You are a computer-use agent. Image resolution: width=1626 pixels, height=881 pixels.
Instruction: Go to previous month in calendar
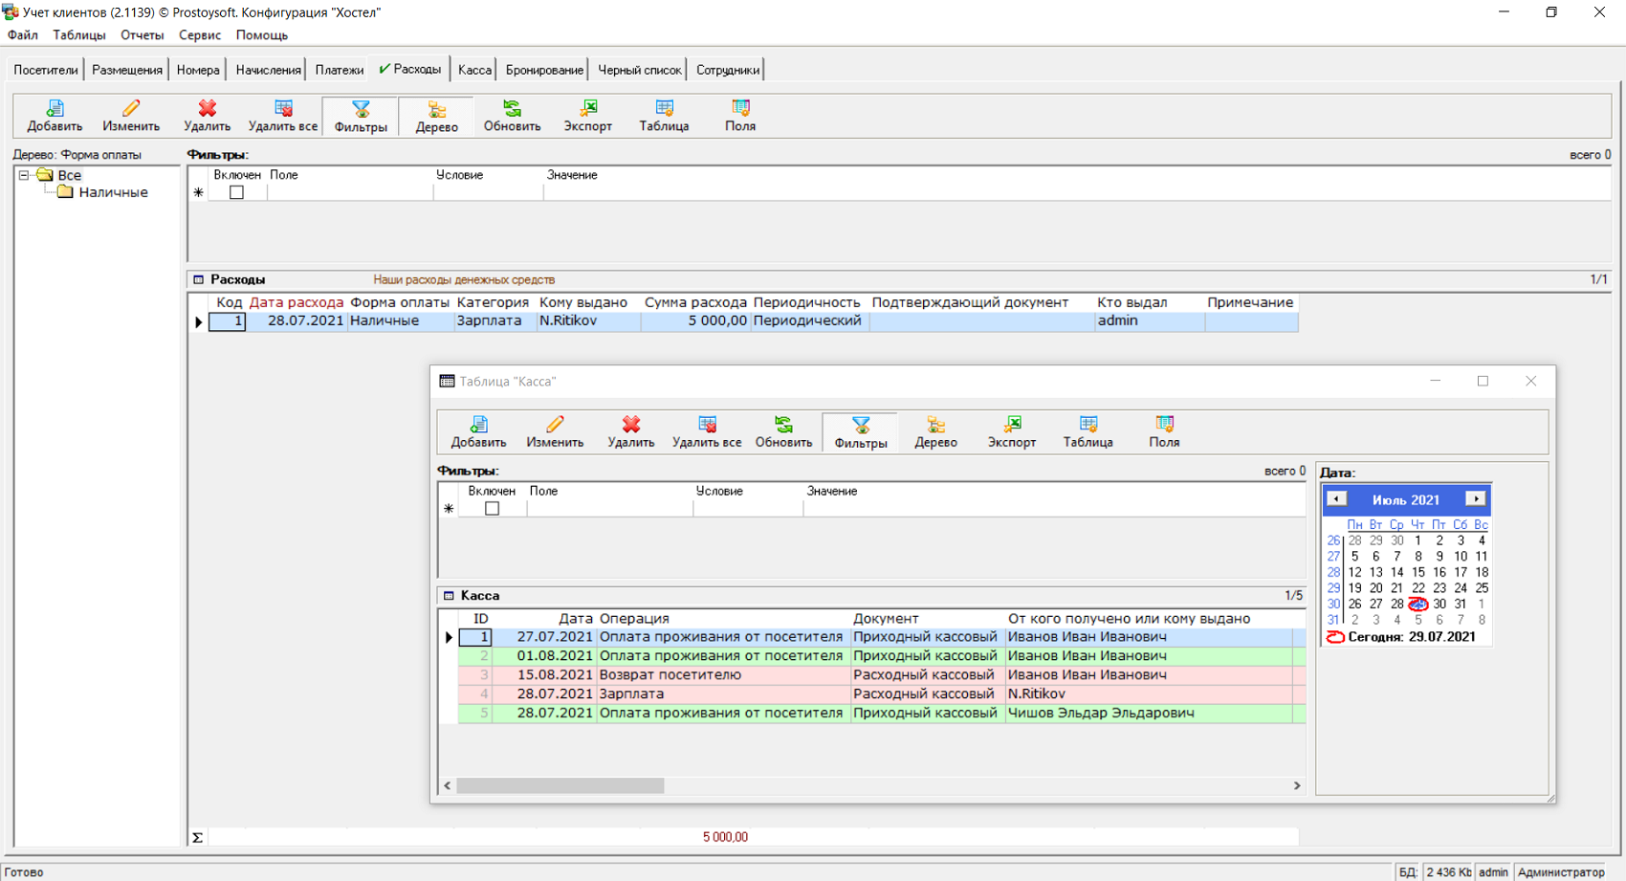(x=1337, y=499)
